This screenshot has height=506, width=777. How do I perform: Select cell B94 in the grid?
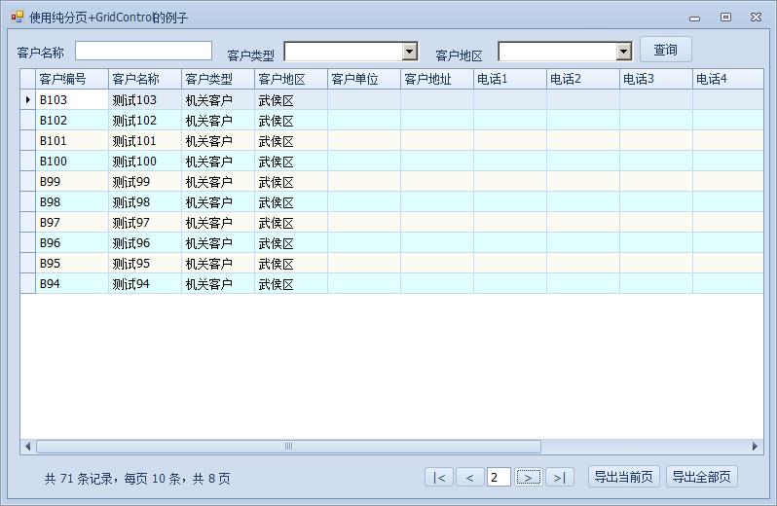tap(72, 284)
